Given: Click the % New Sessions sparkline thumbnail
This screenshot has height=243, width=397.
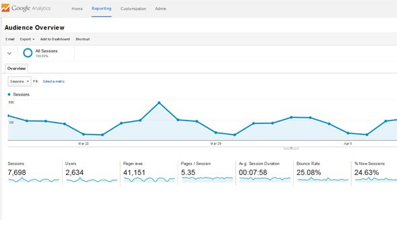Looking at the screenshot, I should coord(376,180).
